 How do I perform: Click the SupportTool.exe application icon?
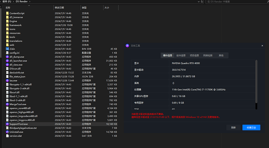tap(7, 124)
